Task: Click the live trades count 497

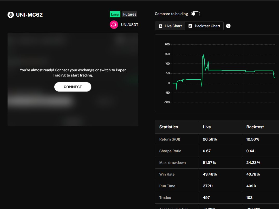Action: click(x=206, y=198)
